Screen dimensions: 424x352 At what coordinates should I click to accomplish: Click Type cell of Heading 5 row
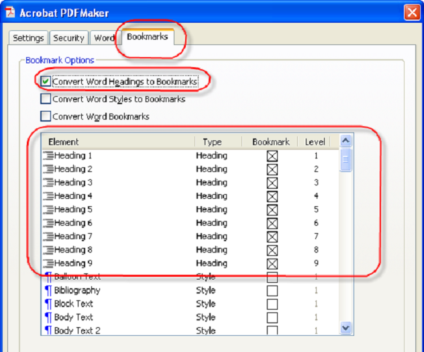point(211,210)
